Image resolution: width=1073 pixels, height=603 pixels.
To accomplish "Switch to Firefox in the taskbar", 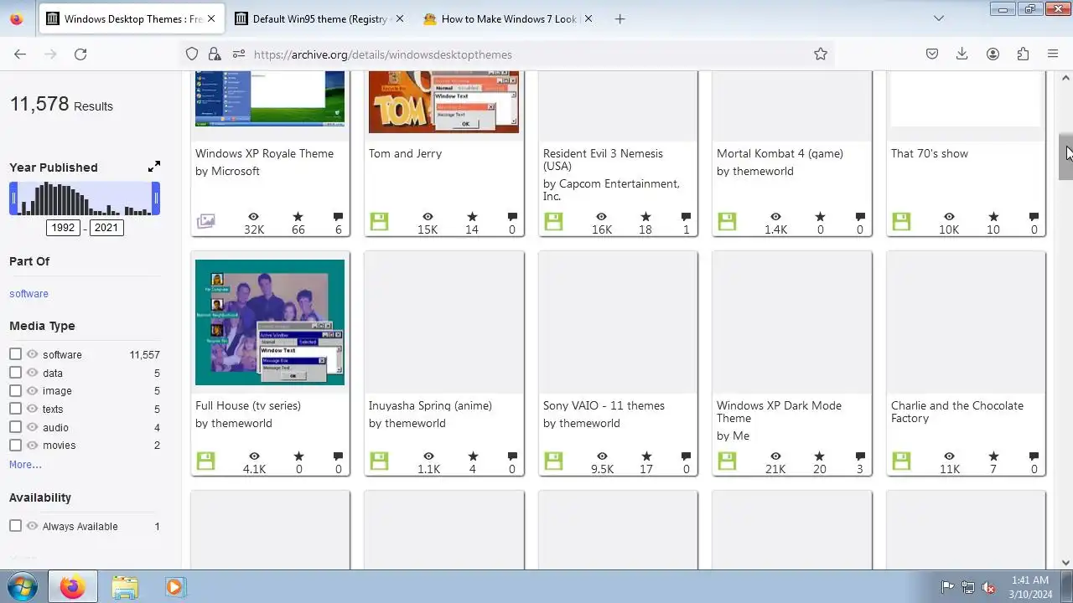I will 72,587.
